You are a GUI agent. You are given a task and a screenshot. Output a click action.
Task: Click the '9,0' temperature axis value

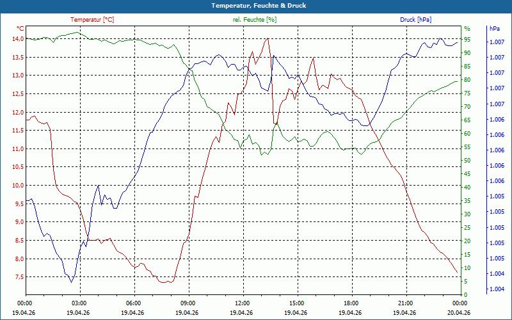(x=20, y=222)
